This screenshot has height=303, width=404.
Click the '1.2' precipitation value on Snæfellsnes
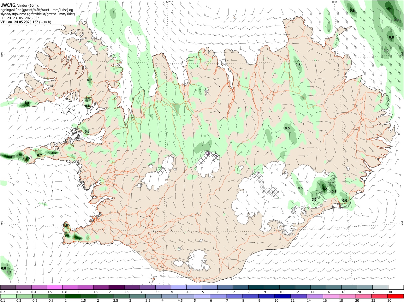click(54, 153)
